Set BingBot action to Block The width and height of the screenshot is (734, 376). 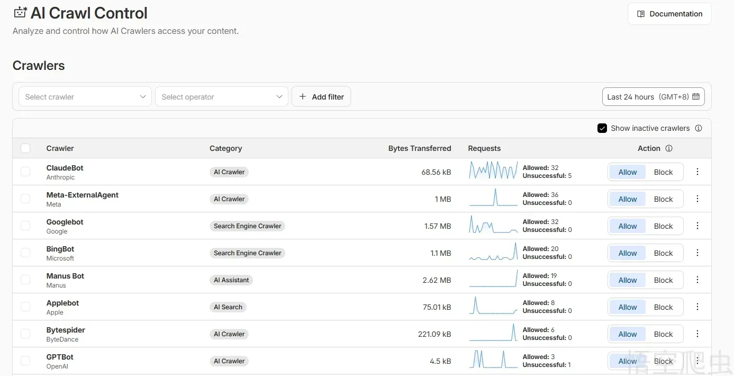[663, 253]
